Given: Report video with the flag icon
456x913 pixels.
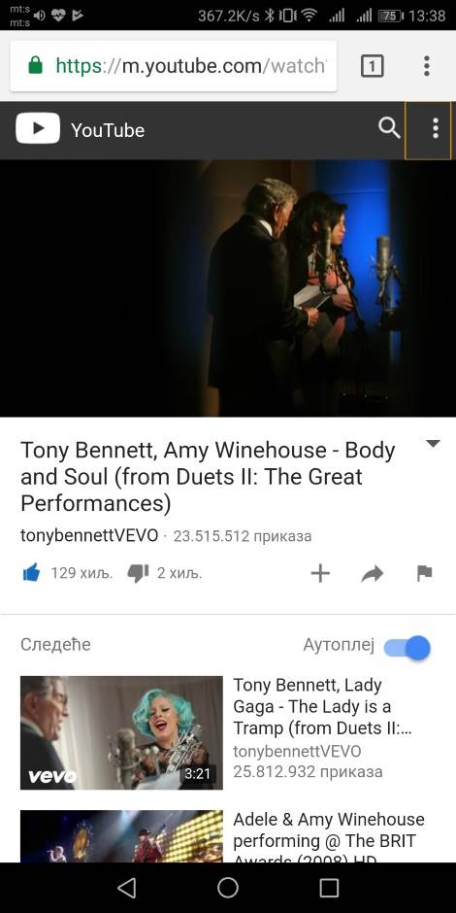Looking at the screenshot, I should (425, 573).
